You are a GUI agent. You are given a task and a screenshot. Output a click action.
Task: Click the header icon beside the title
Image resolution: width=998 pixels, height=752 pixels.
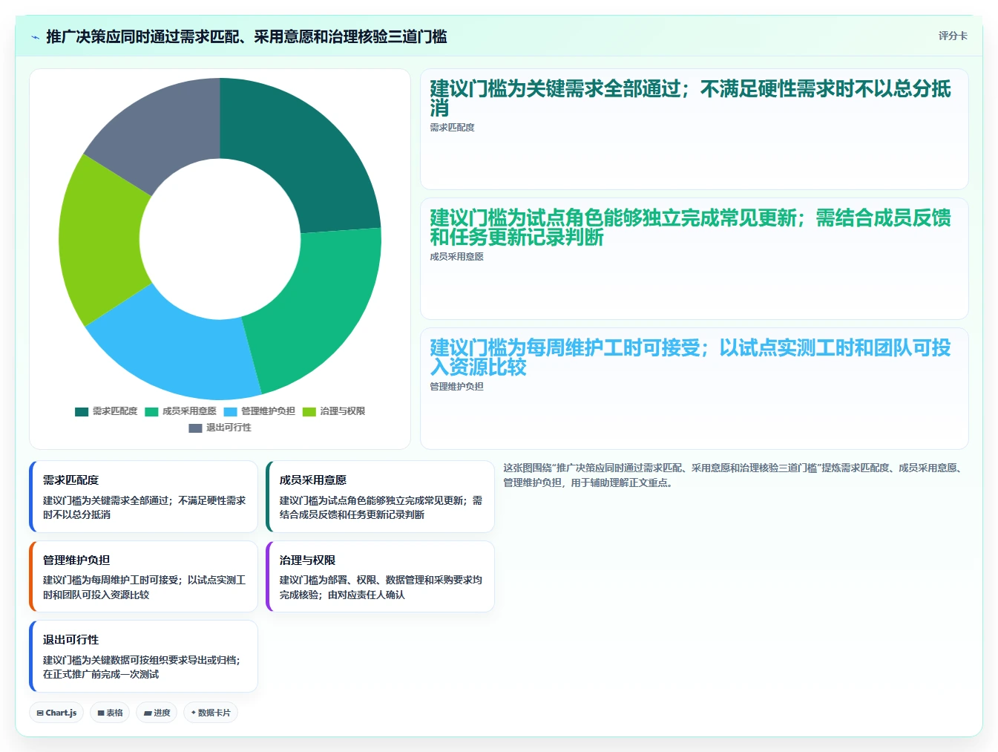pyautogui.click(x=35, y=36)
